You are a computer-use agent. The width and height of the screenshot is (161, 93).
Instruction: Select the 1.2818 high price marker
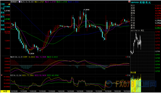click(86, 10)
